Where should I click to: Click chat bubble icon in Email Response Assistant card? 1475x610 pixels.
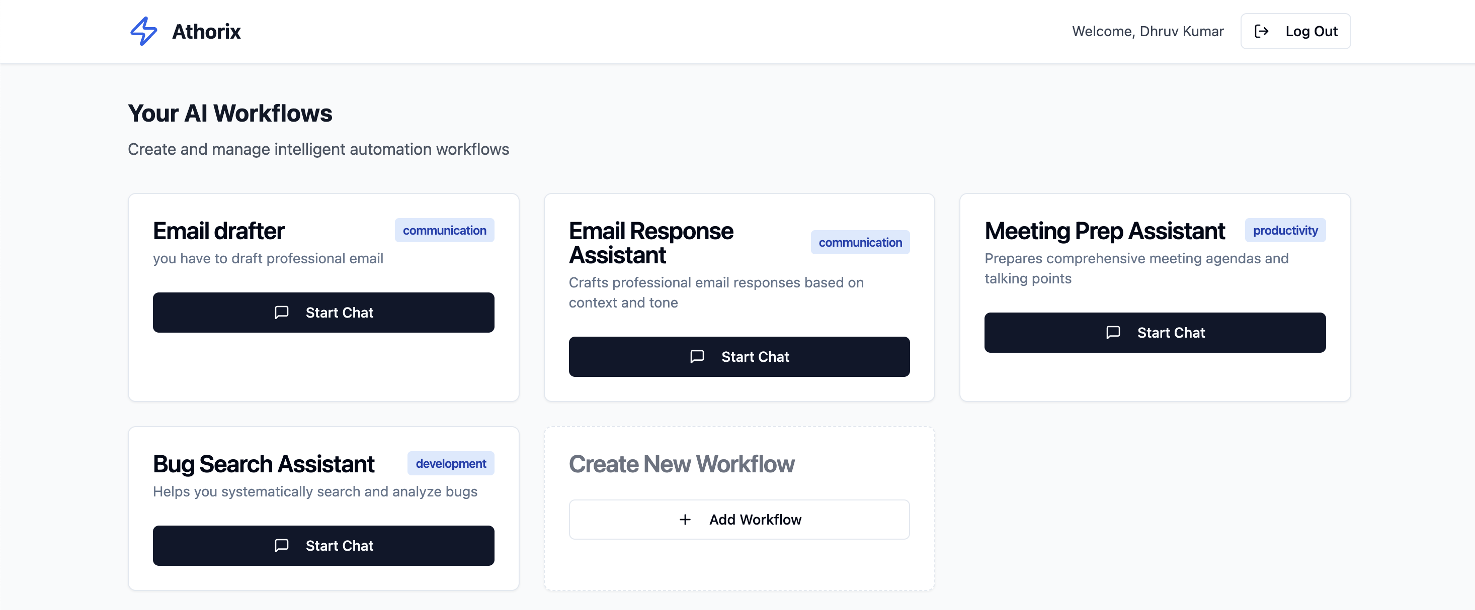point(697,356)
